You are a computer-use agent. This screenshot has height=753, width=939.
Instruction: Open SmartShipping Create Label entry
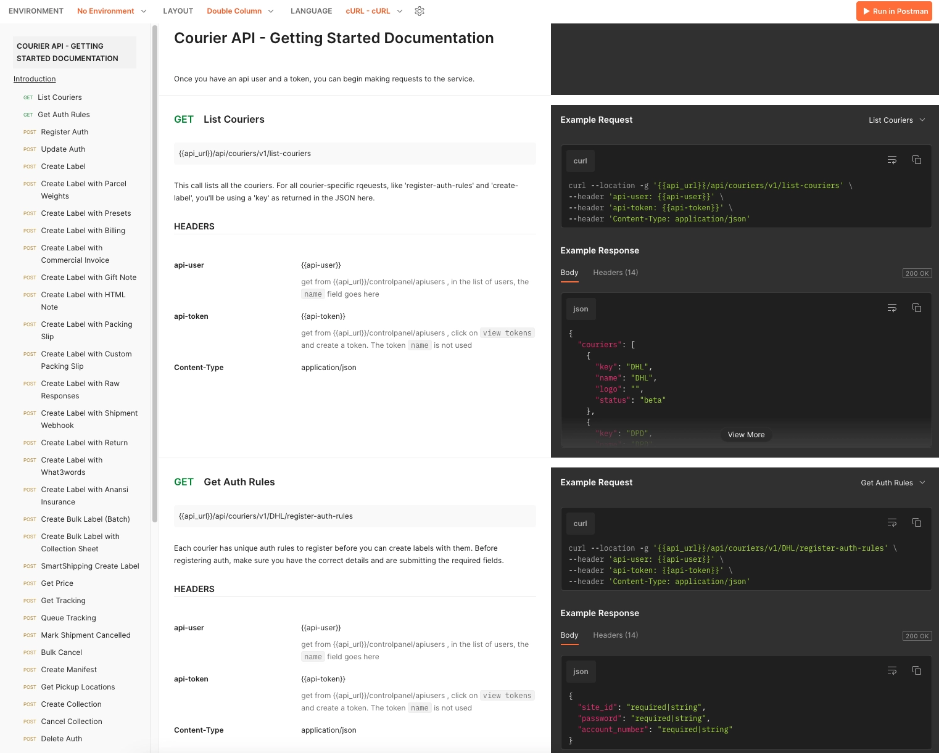90,566
